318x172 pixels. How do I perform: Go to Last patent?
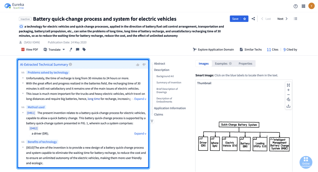tap(266, 19)
